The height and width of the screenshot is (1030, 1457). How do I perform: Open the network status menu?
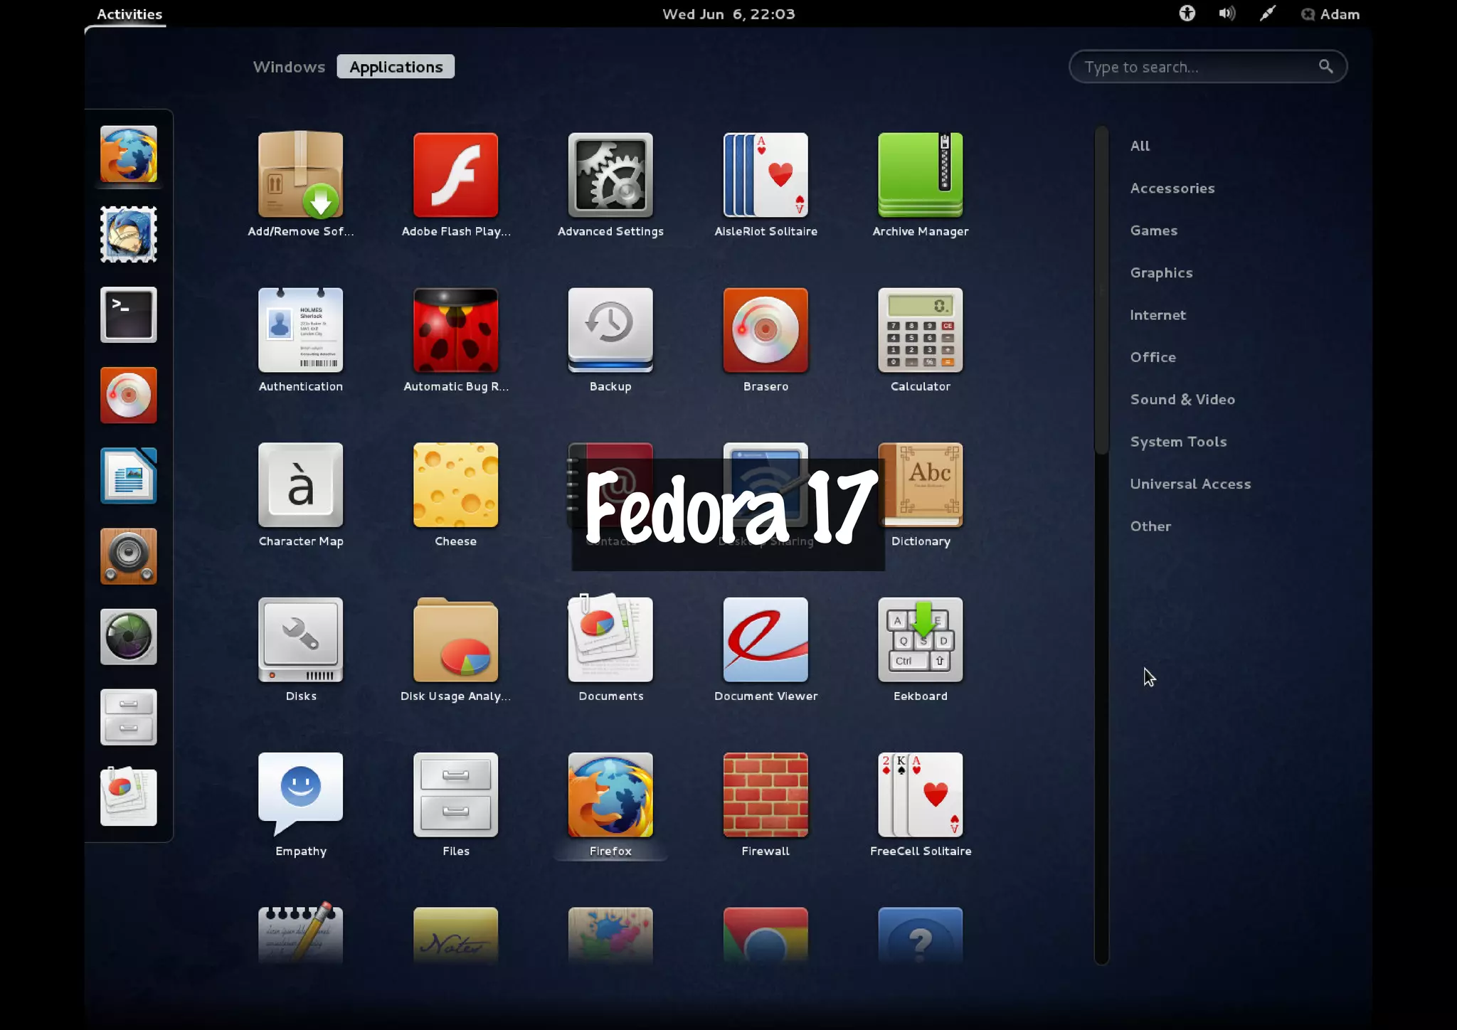(x=1267, y=14)
